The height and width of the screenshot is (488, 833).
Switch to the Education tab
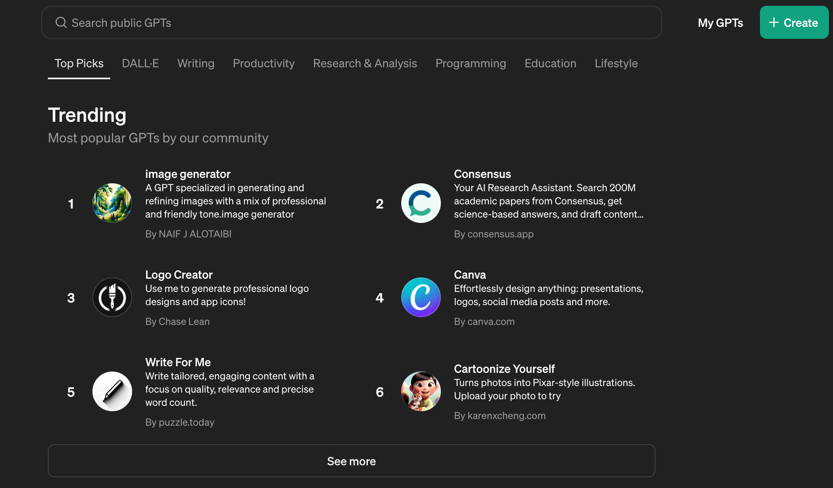550,63
